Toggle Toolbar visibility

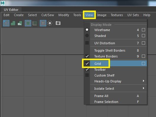tap(115, 69)
